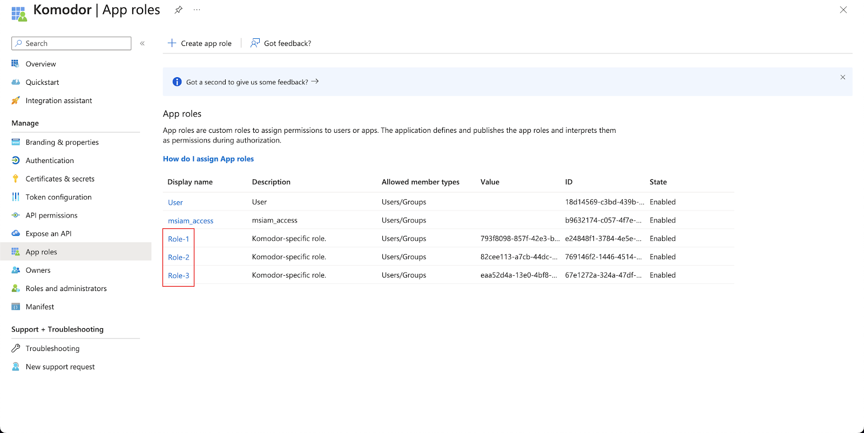
Task: Click the Overview grid icon
Action: pos(16,64)
